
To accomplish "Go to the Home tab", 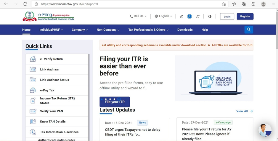I will (x=26, y=30).
